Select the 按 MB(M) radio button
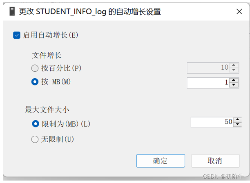Viewport: 250px width, 183px height. [35, 82]
